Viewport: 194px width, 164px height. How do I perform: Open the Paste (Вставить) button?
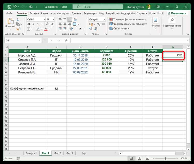pyautogui.click(x=10, y=24)
